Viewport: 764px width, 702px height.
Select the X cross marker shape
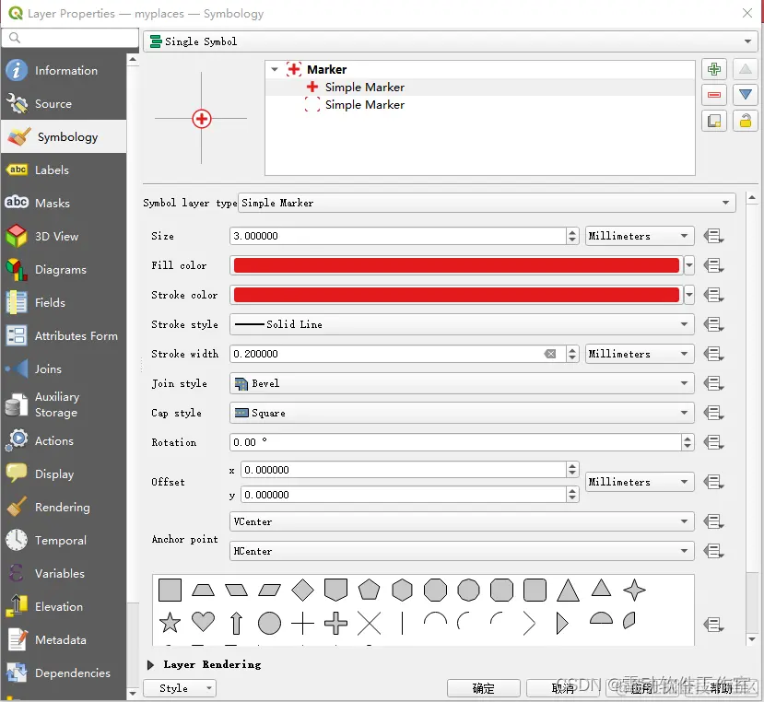(369, 623)
